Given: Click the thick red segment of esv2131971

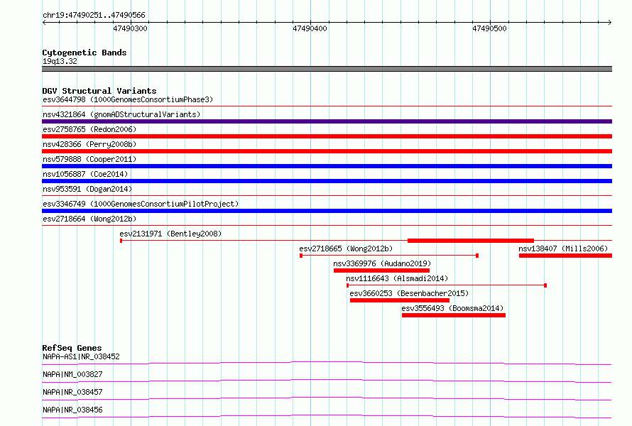Looking at the screenshot, I should [471, 241].
